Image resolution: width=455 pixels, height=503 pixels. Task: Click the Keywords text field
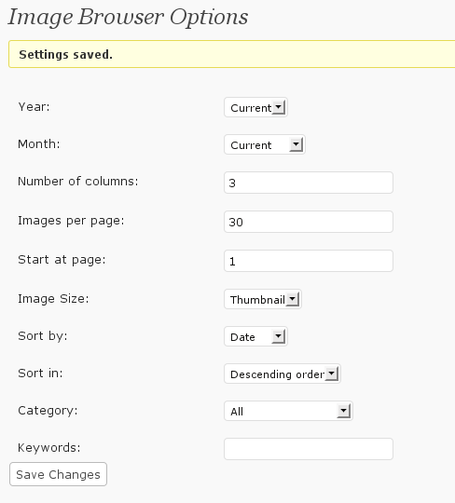[x=309, y=449]
